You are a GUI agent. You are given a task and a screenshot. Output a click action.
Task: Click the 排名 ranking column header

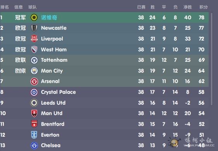tap(5, 7)
